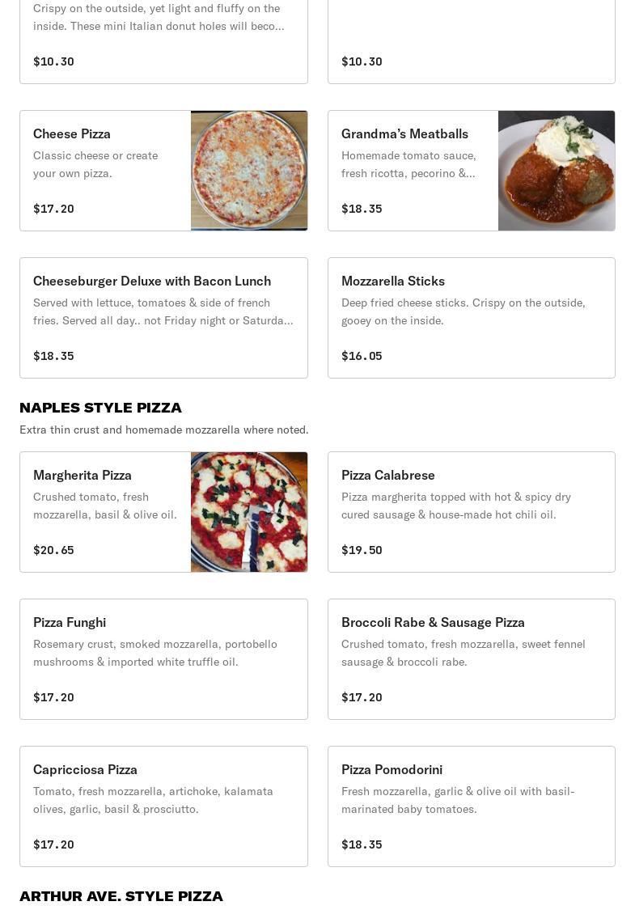Open the Grandma's Meatballs photo

pos(557,171)
